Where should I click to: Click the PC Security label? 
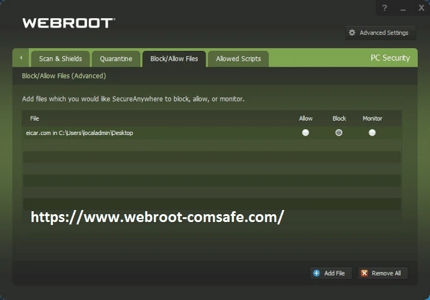click(390, 58)
